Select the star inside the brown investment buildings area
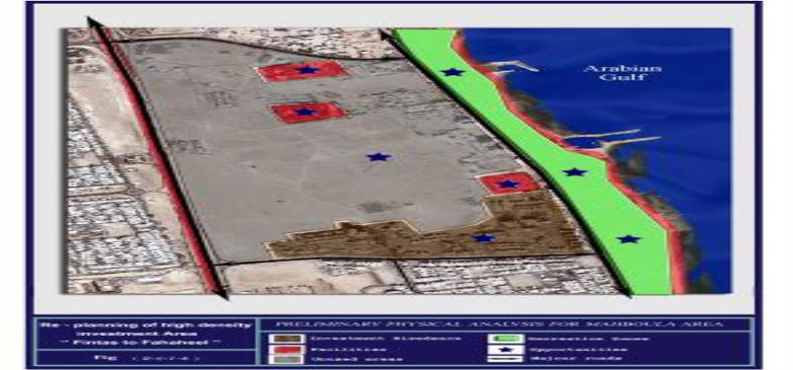The width and height of the screenshot is (793, 370). pyautogui.click(x=484, y=237)
